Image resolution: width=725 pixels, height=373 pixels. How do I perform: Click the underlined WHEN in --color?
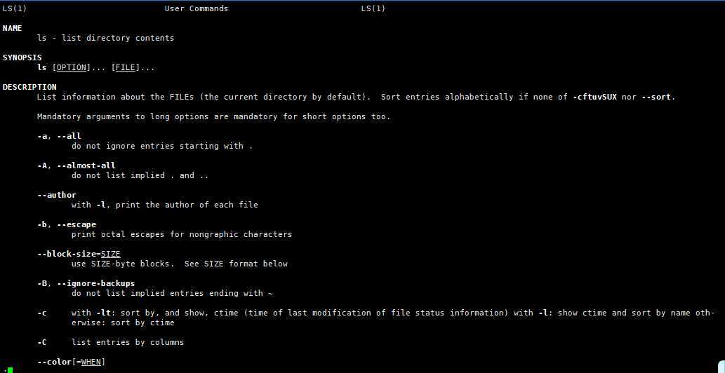91,362
